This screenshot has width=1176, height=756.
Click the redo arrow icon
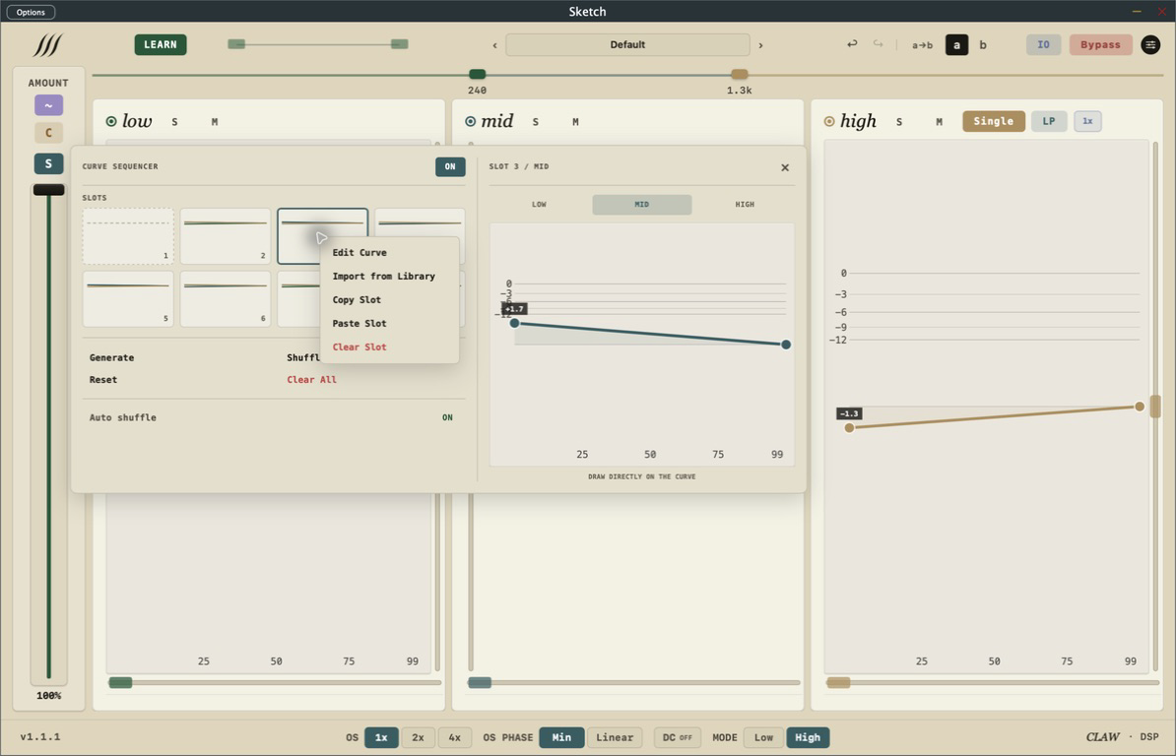click(878, 44)
